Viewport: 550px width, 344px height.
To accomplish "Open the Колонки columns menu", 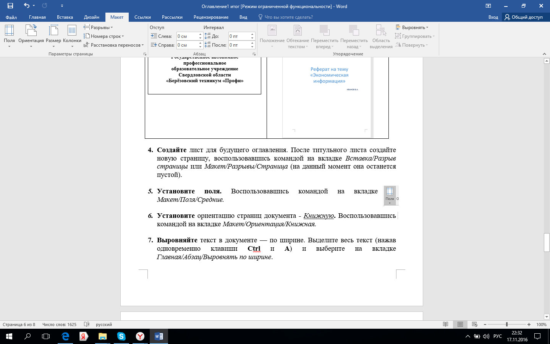I will pyautogui.click(x=72, y=37).
